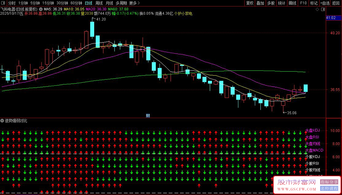Activate the 画线 drawing tool
The height and width of the screenshot is (195, 342).
click(x=292, y=3)
